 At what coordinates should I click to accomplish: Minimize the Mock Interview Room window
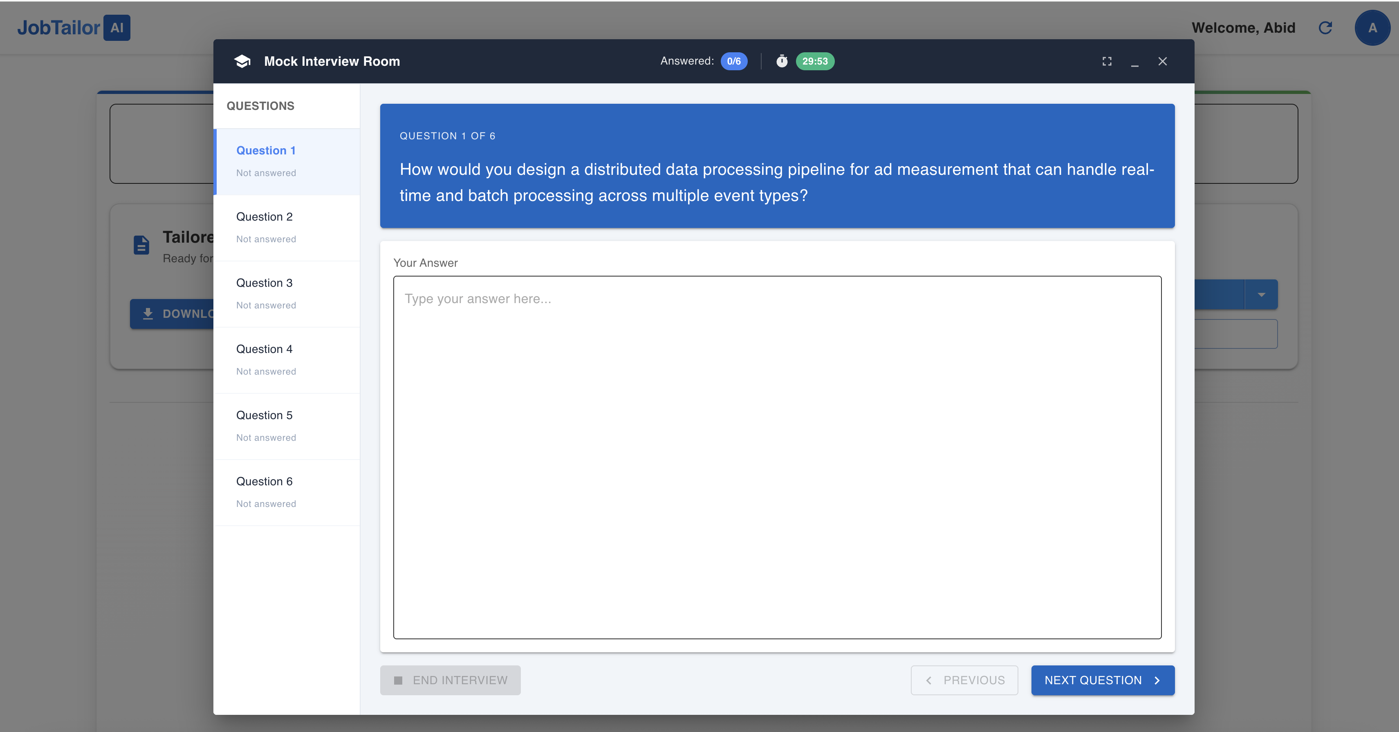[x=1135, y=64]
